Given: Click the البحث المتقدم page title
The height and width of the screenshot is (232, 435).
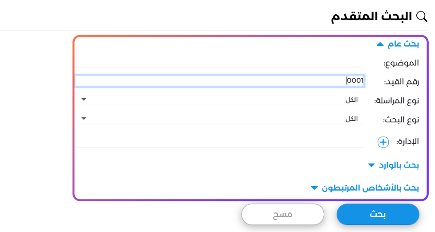Looking at the screenshot, I should point(371,16).
